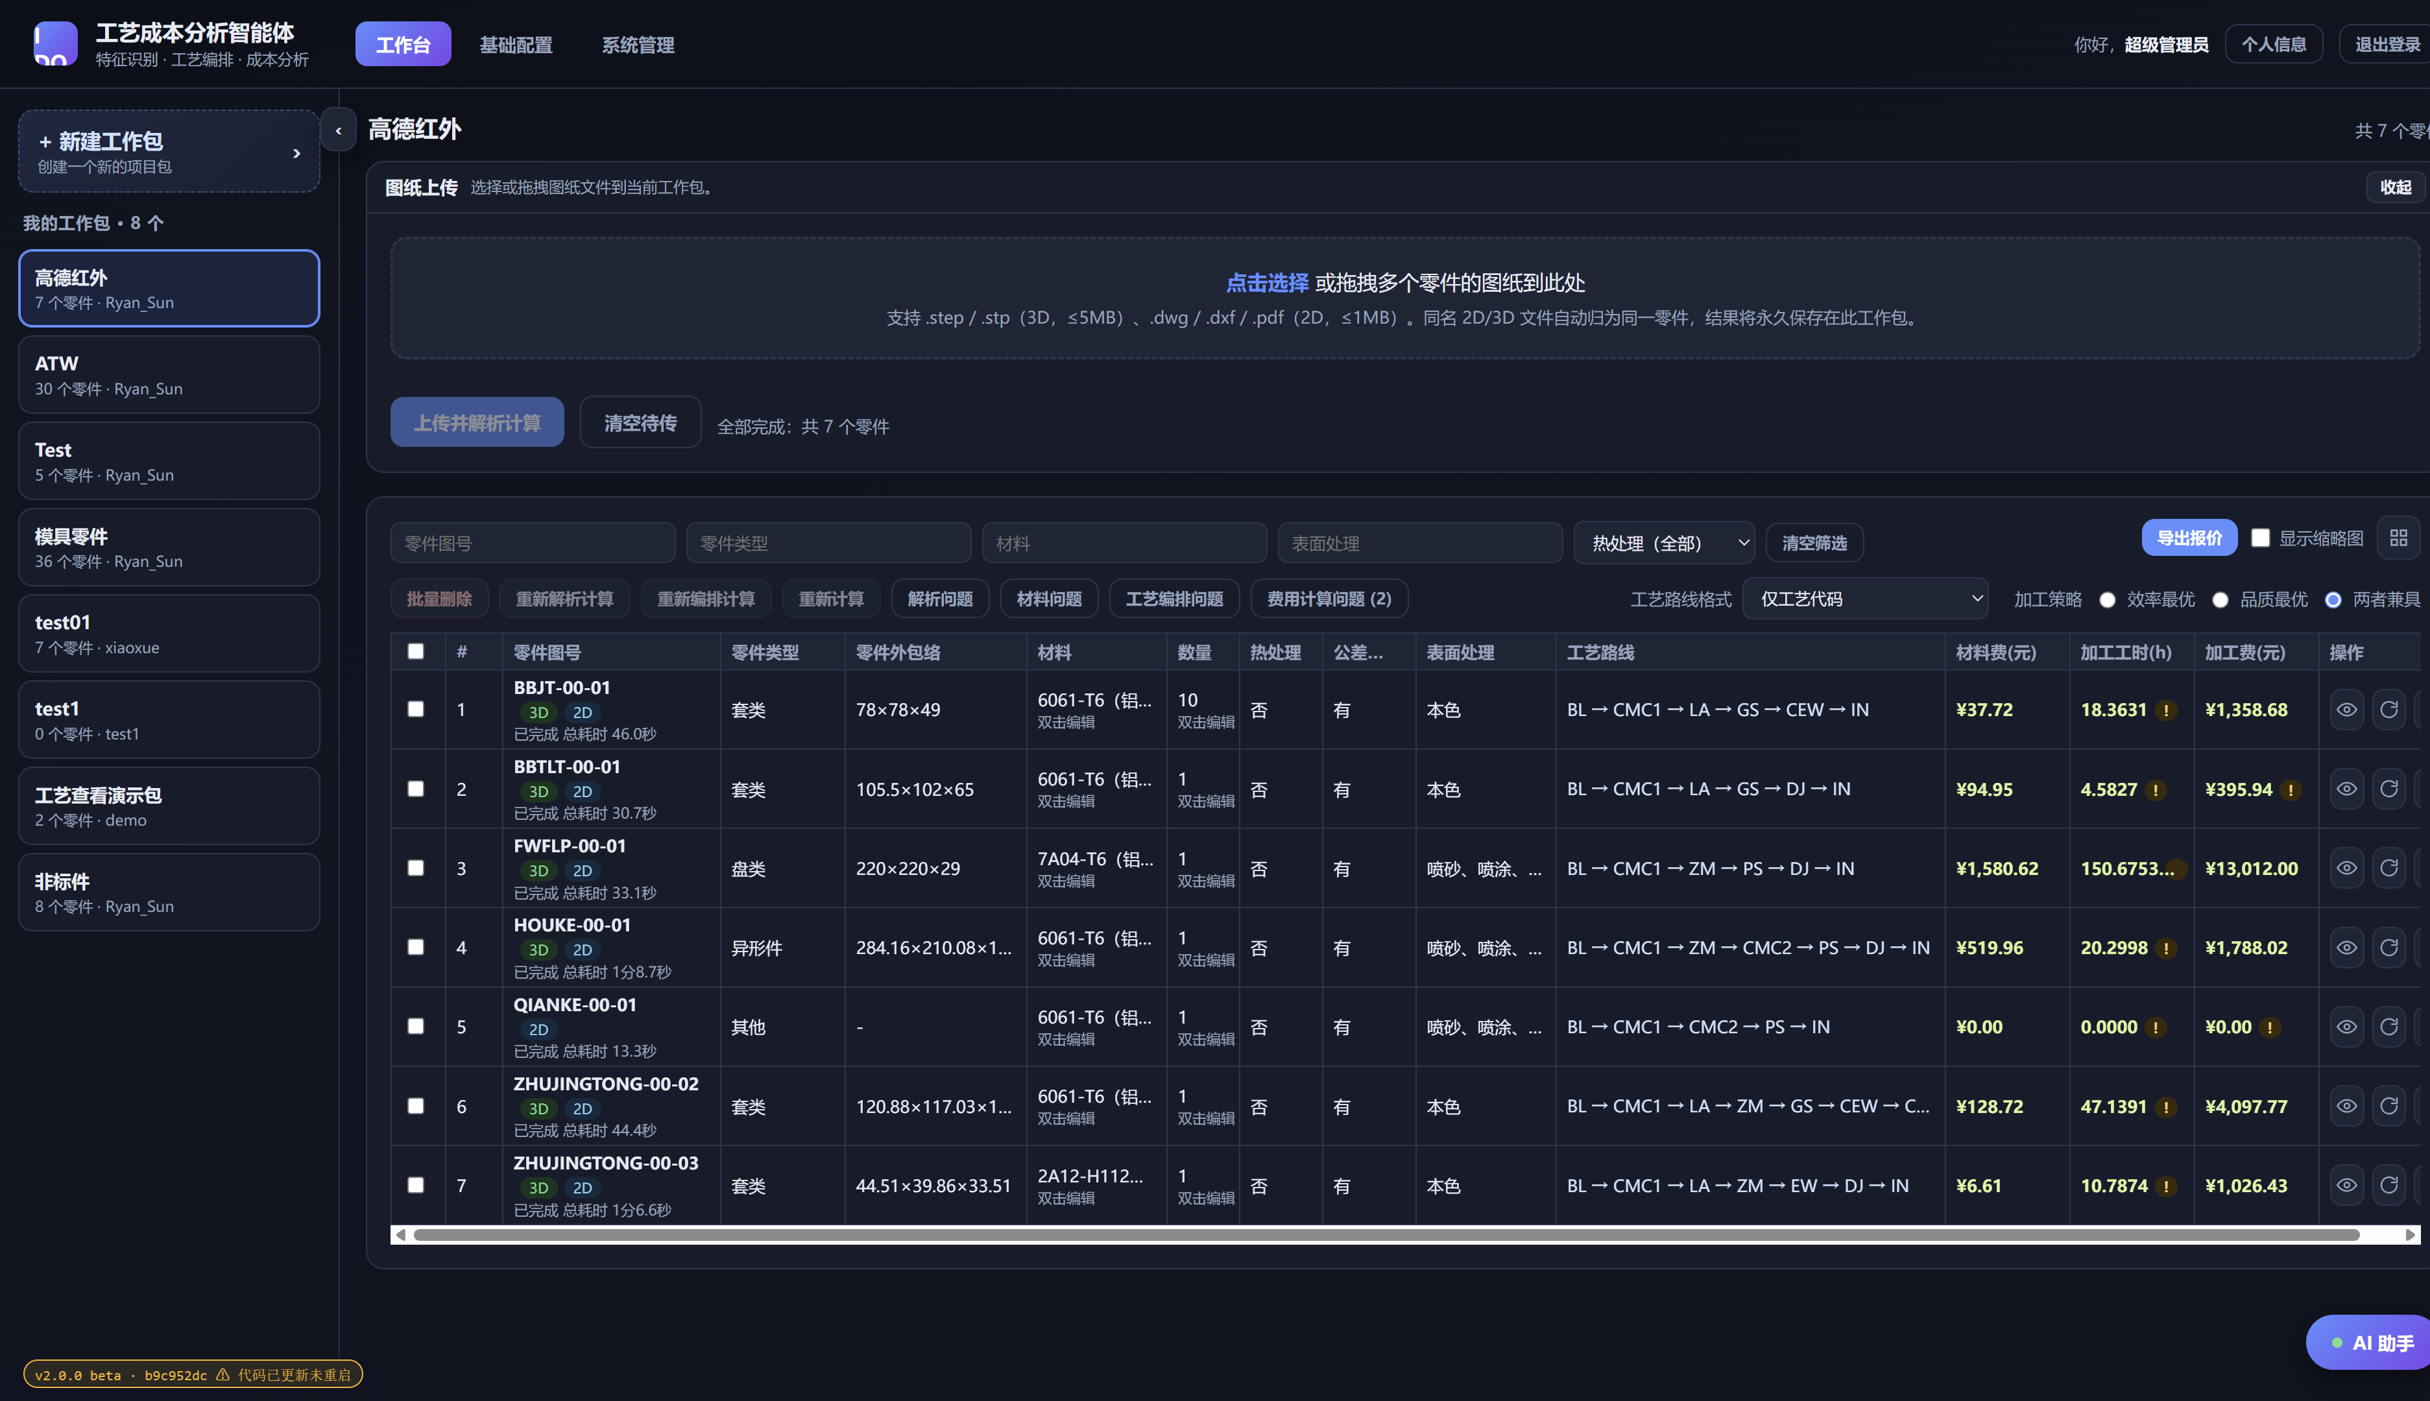This screenshot has height=1401, width=2430.
Task: Open the 工作台 tab
Action: pyautogui.click(x=403, y=44)
